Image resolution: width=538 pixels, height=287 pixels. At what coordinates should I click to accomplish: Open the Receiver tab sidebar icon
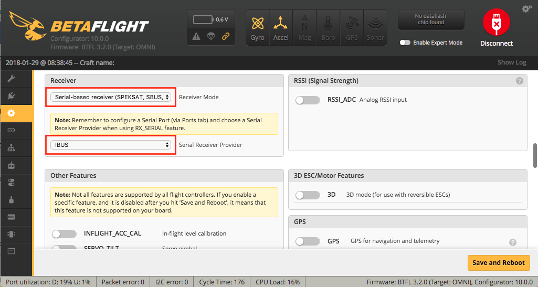coord(12,165)
